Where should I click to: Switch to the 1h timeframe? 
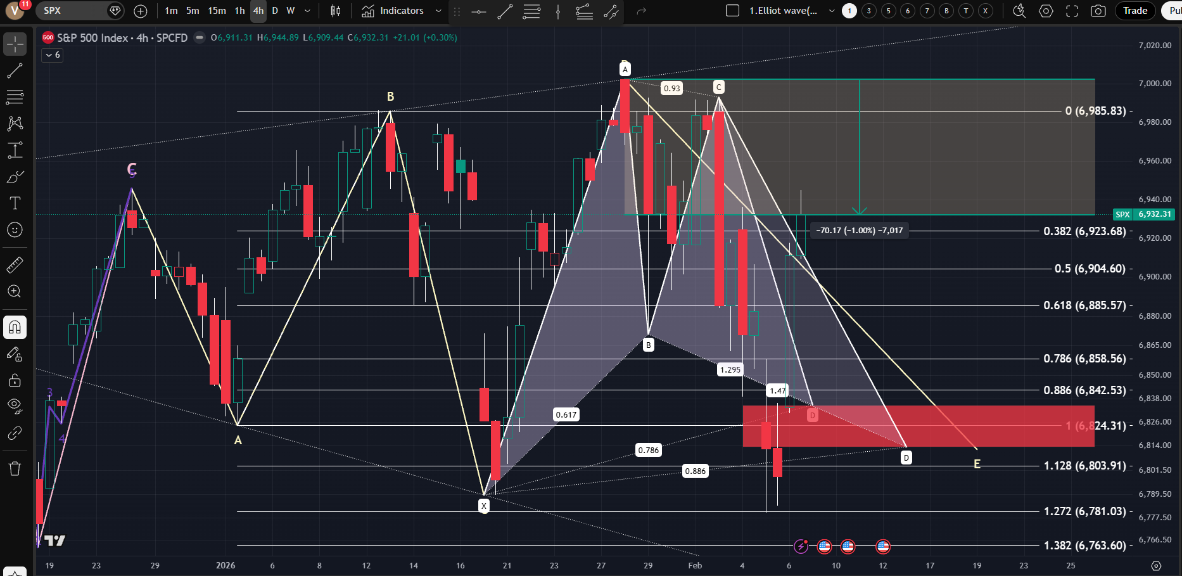tap(239, 11)
